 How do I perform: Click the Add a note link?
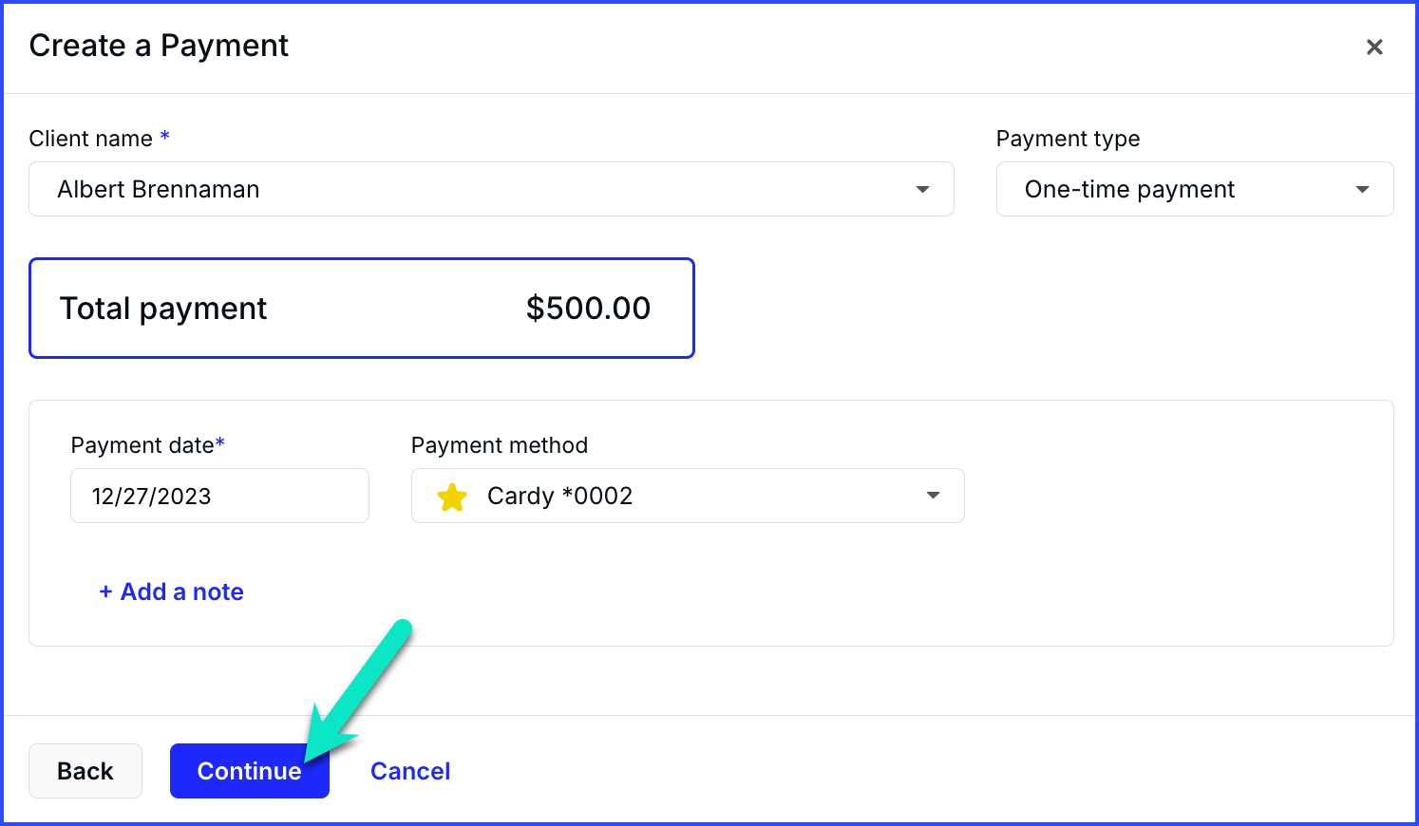tap(172, 591)
